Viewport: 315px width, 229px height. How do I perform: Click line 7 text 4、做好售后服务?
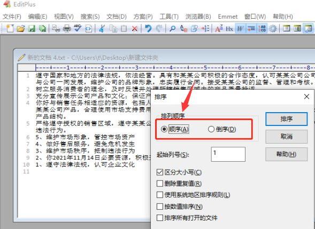tap(85, 144)
